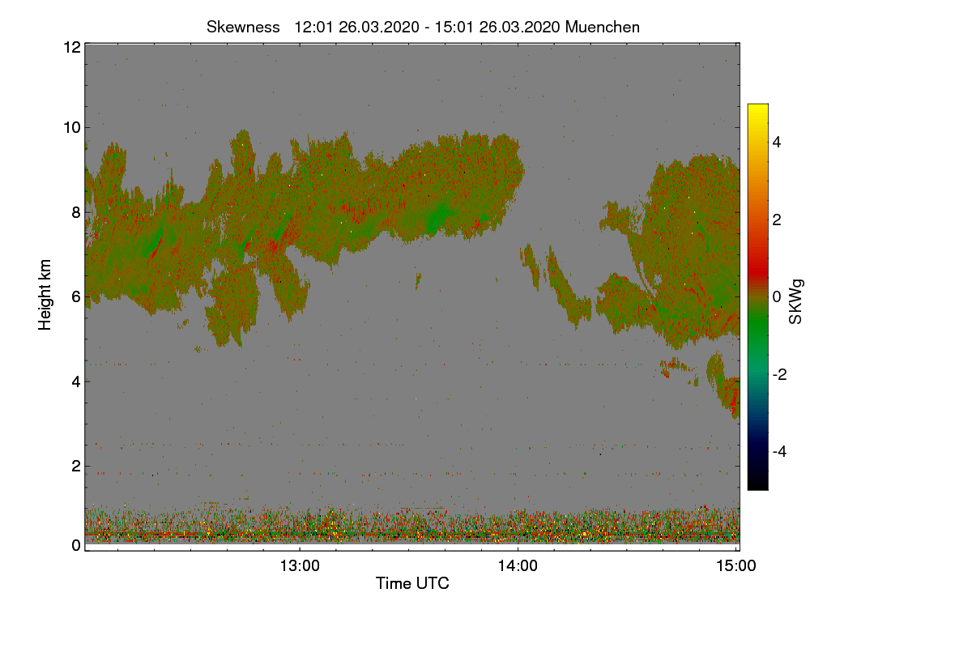Viewport: 972px width, 648px height.
Task: Click the y-axis height tick label 0
Action: pyautogui.click(x=76, y=545)
